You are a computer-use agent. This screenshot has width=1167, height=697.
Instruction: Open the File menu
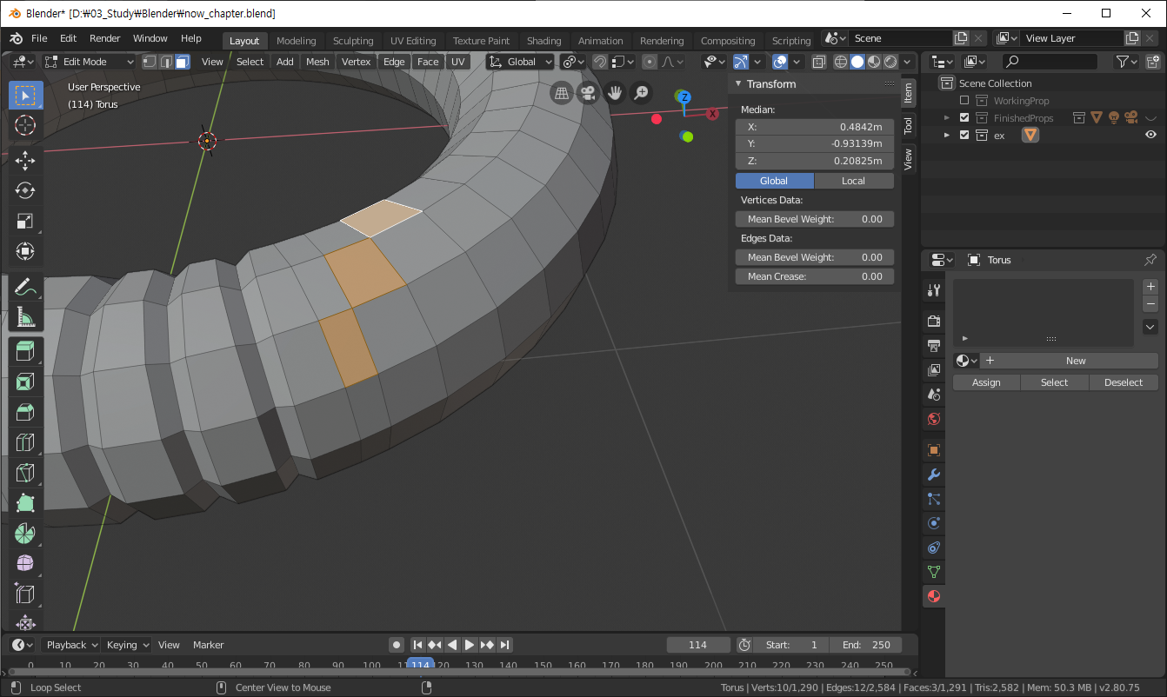coord(39,38)
